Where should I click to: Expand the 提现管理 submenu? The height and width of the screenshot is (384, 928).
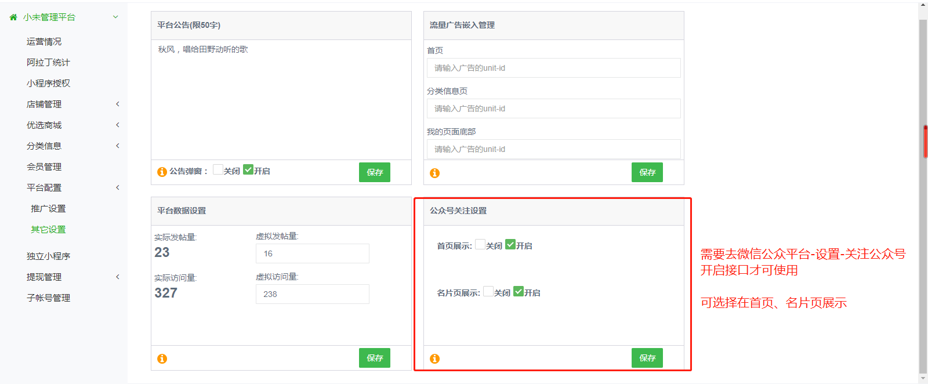(117, 277)
